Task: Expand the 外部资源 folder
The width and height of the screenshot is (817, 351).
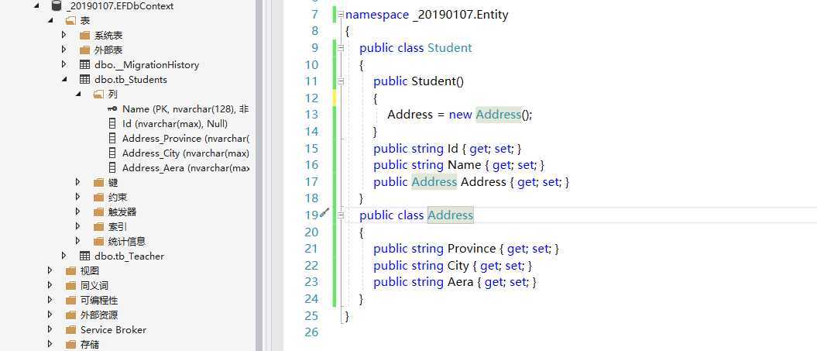Action: (50, 315)
